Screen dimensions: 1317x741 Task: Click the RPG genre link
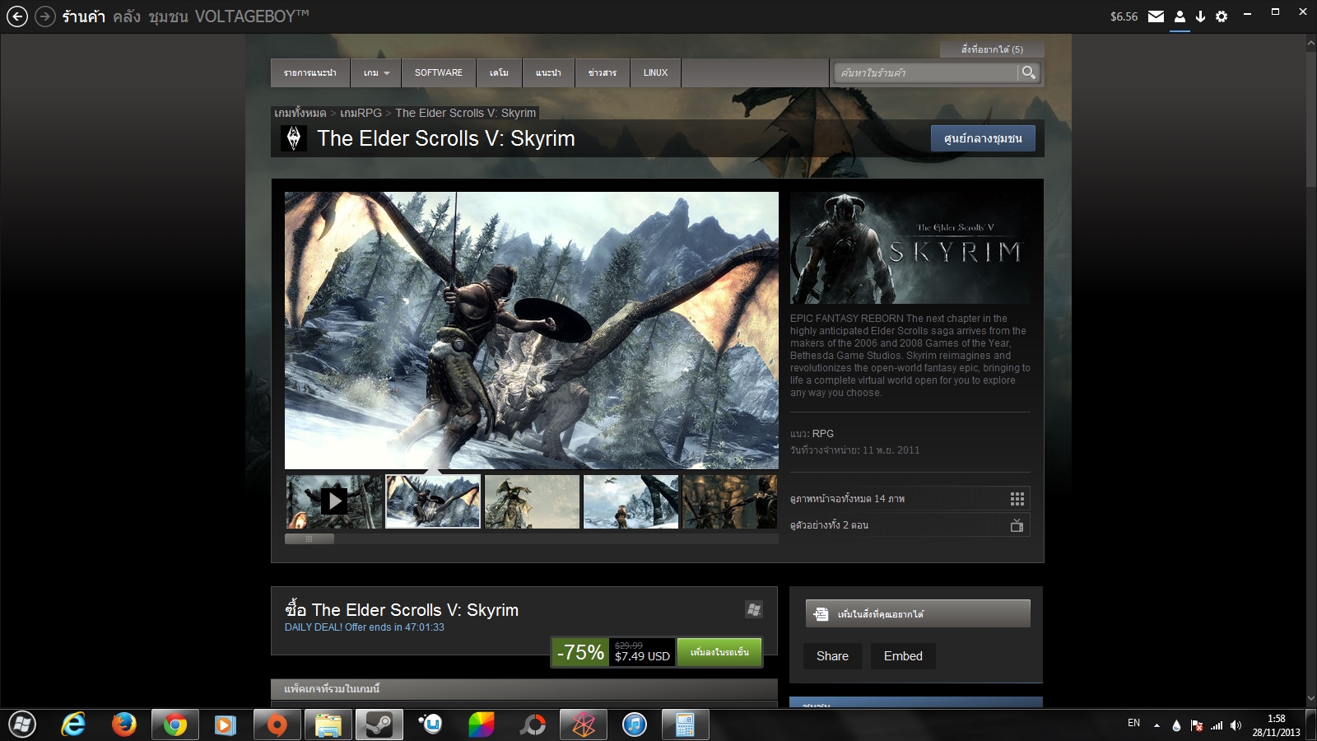[823, 434]
